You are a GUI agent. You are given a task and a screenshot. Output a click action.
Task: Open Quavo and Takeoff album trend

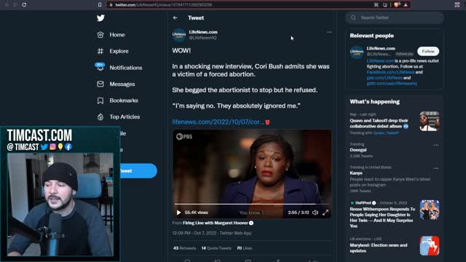coord(379,123)
